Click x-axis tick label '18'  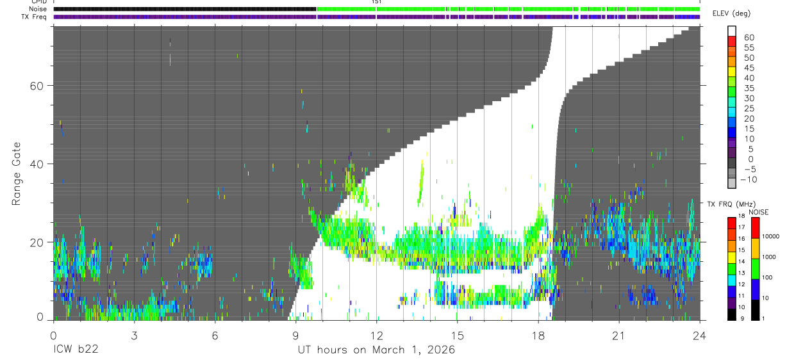(x=538, y=335)
